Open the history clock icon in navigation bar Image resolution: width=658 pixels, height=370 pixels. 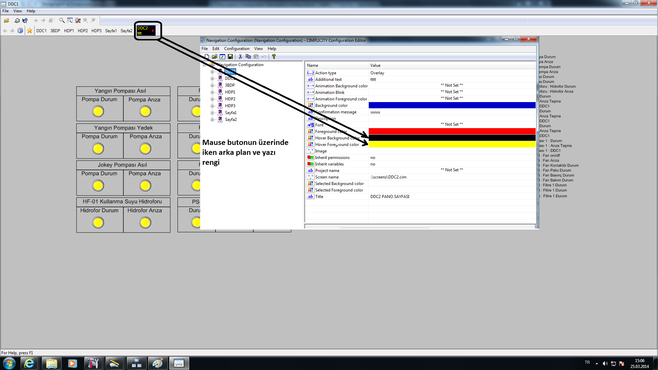pos(20,31)
